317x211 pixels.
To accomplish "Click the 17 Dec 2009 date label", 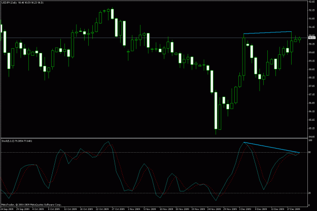I will tap(294, 209).
